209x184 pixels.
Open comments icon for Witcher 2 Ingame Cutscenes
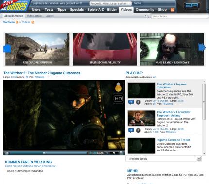tap(131, 102)
